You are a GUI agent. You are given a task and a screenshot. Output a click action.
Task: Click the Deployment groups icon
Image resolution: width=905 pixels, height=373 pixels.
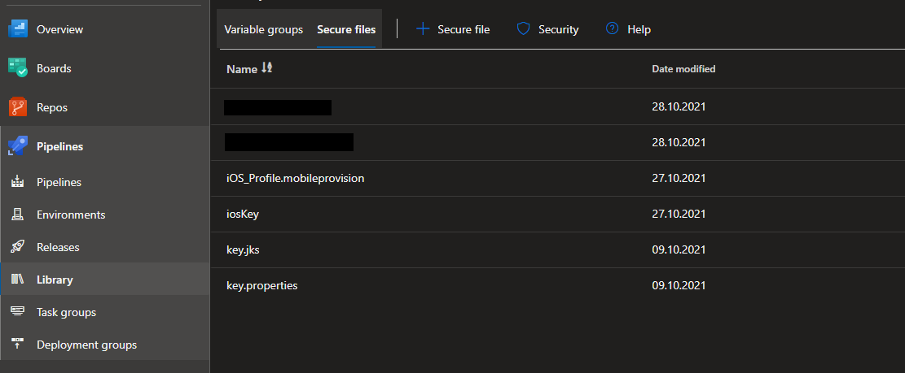(x=18, y=345)
